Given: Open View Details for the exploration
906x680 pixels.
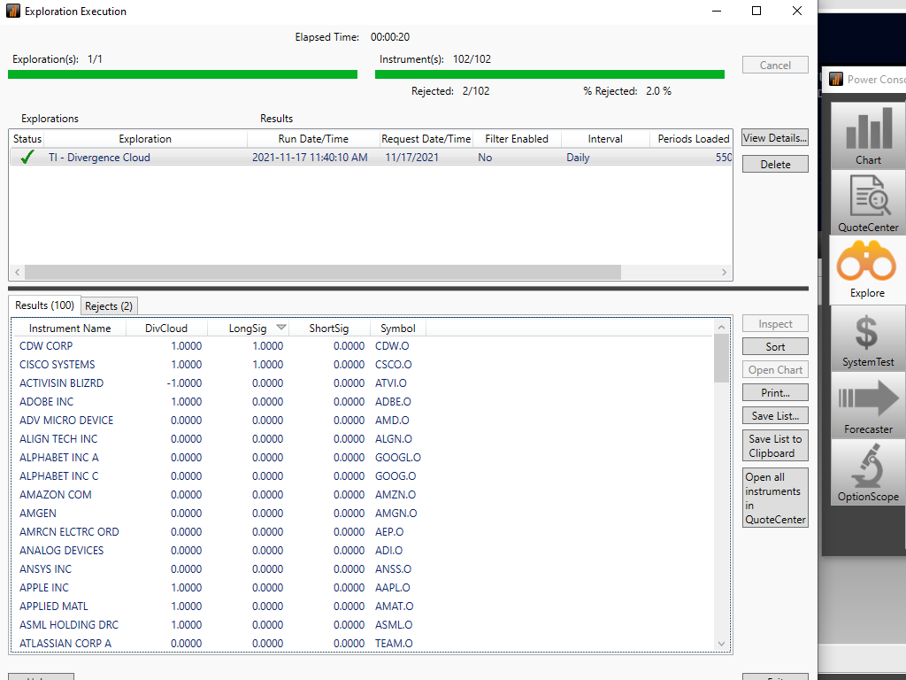Looking at the screenshot, I should (x=774, y=137).
